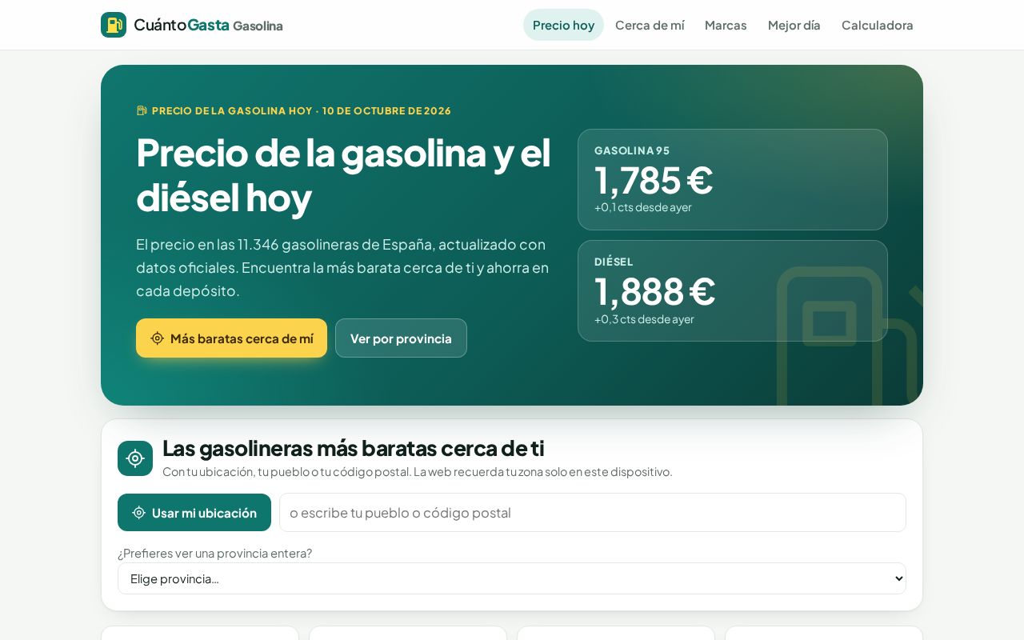Click the '+0,1 cts desde ayer' text
Viewport: 1024px width, 640px height.
point(643,207)
